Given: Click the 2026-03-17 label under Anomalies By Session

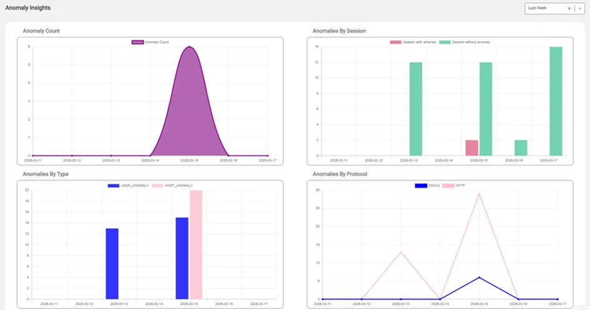Looking at the screenshot, I should click(x=549, y=160).
